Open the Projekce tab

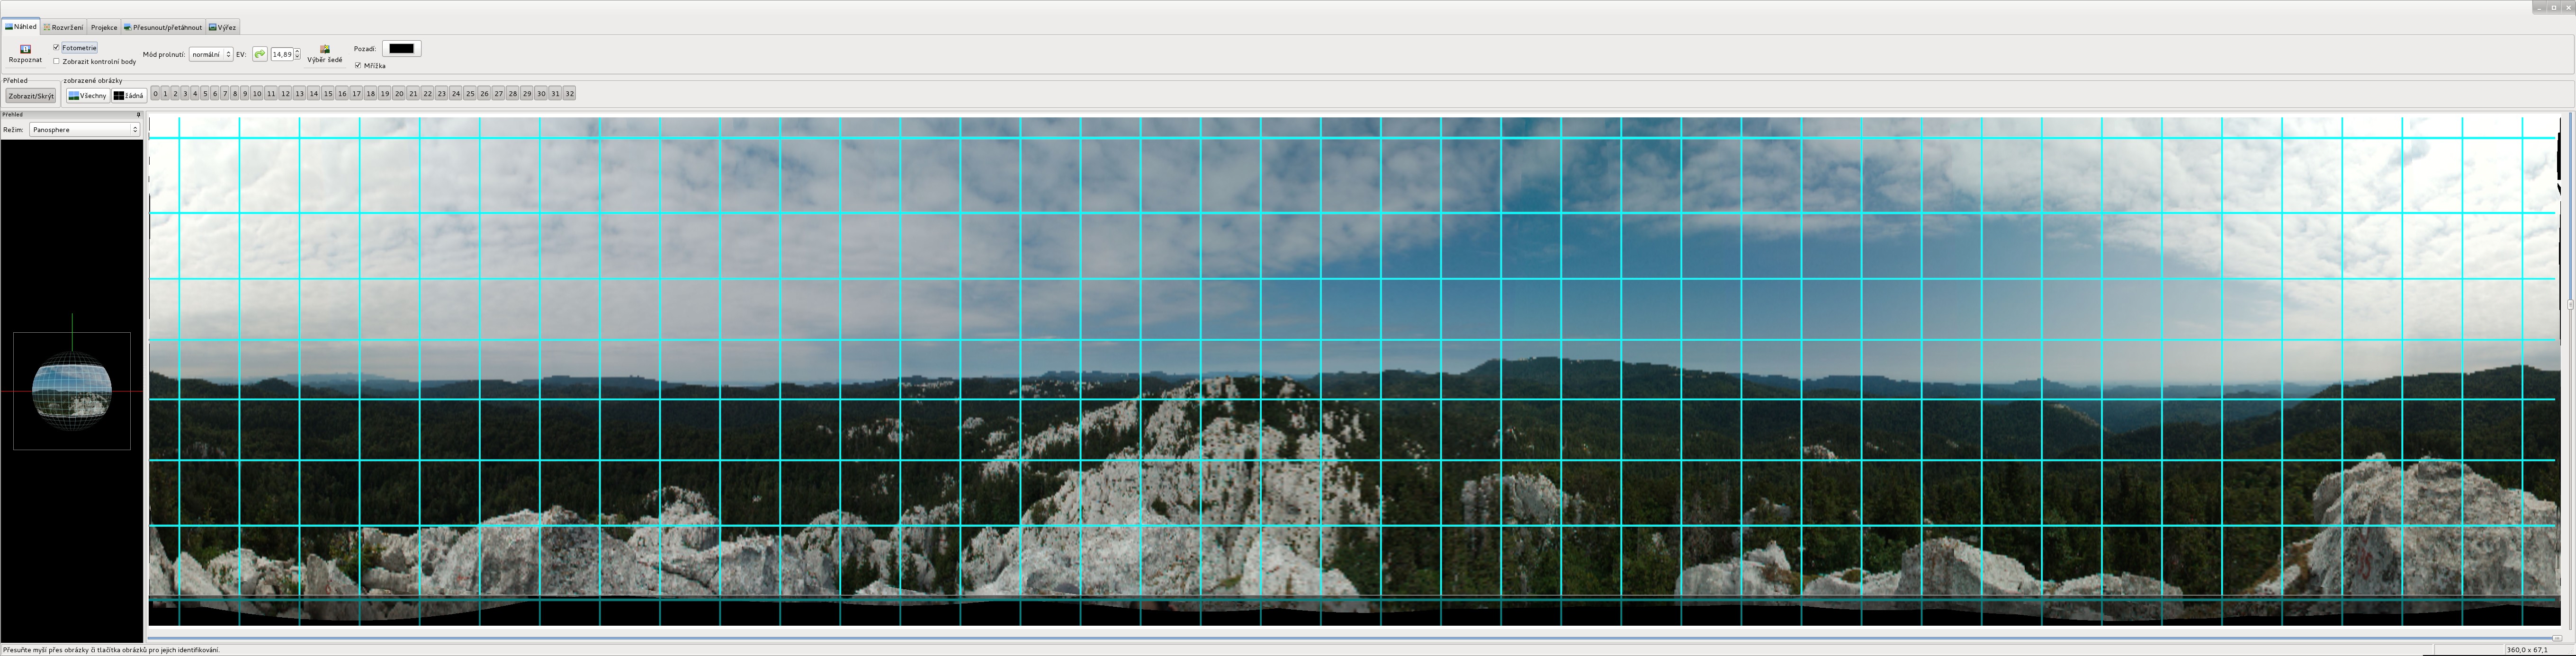[x=104, y=27]
